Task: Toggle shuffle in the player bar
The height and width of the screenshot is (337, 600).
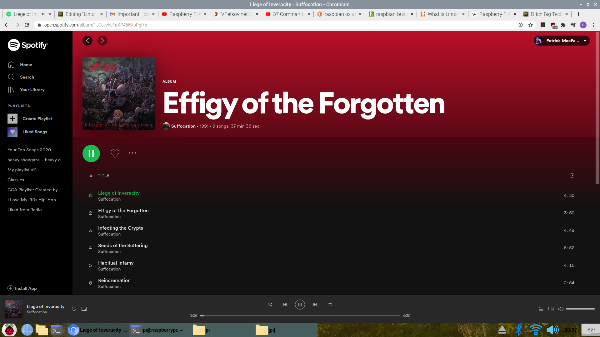Action: point(270,305)
